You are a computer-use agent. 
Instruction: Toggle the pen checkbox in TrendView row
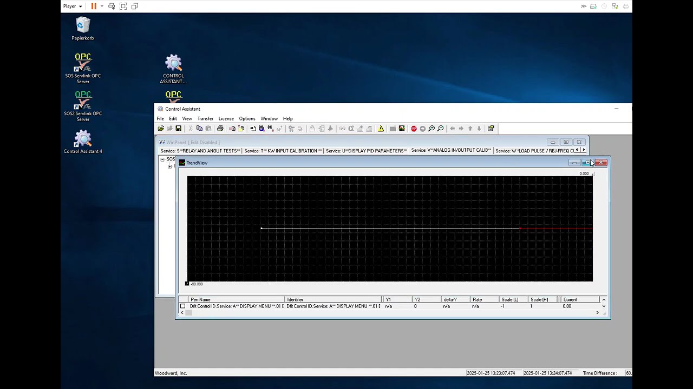click(182, 306)
